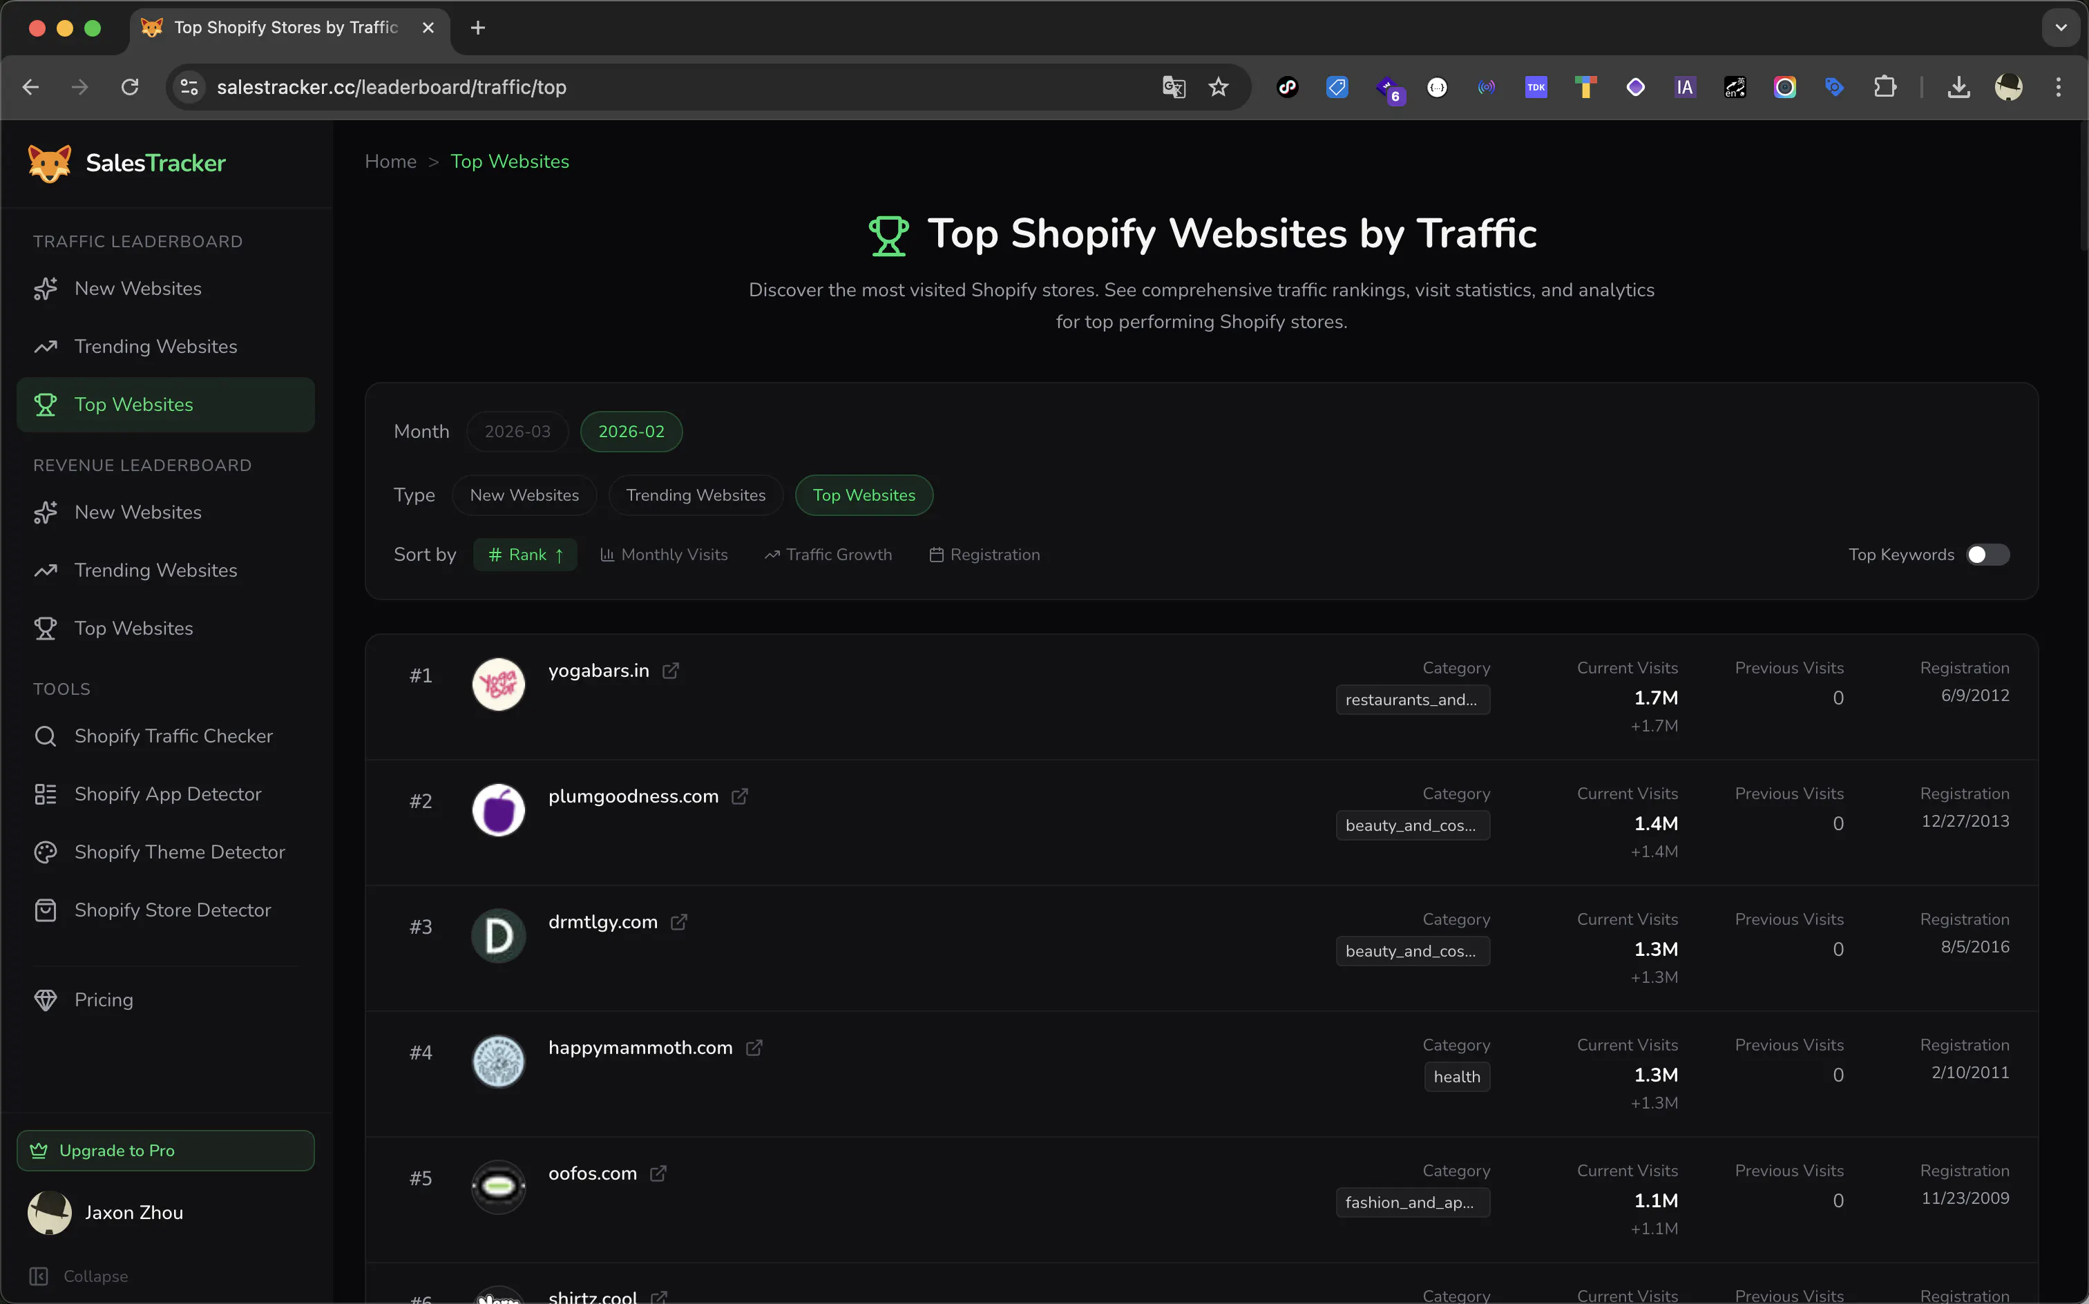
Task: Bookmark this page with star icon
Action: pos(1218,87)
